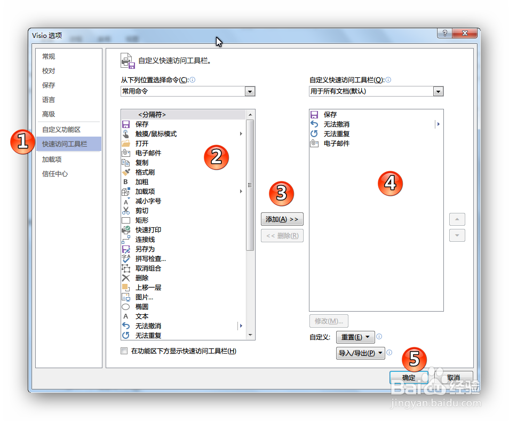The image size is (509, 421).
Task: Click the << 删除(R) button
Action: click(282, 236)
